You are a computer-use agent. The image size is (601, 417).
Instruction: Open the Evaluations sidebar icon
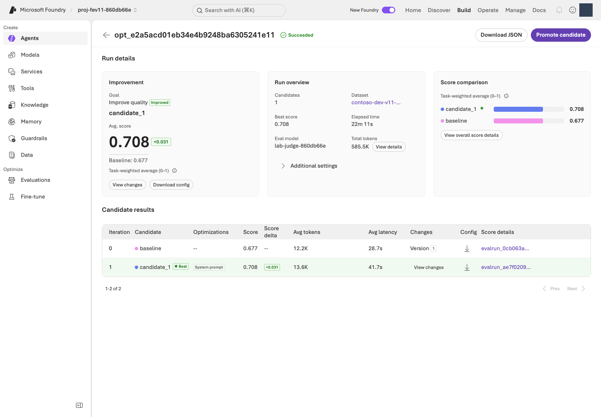(x=12, y=180)
